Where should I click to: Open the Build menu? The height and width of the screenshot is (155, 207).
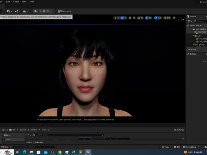point(8,2)
